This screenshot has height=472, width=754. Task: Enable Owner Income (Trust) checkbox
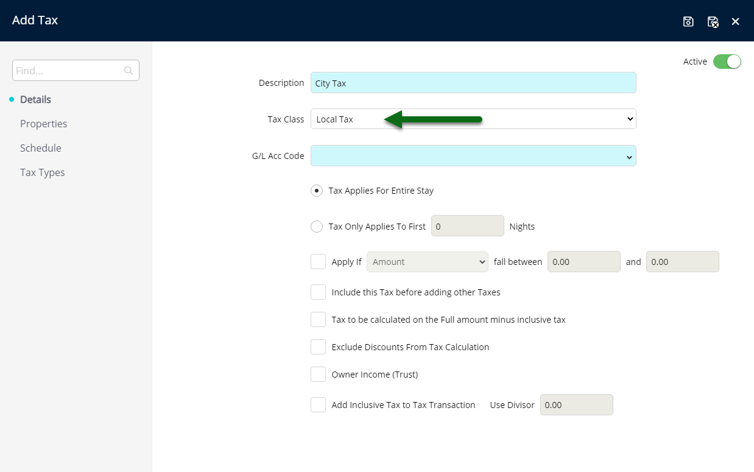coord(318,375)
